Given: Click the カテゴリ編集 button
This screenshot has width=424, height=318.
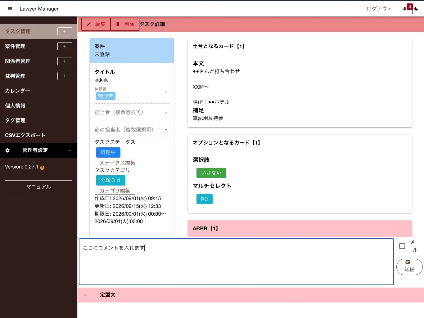Looking at the screenshot, I should tap(115, 191).
